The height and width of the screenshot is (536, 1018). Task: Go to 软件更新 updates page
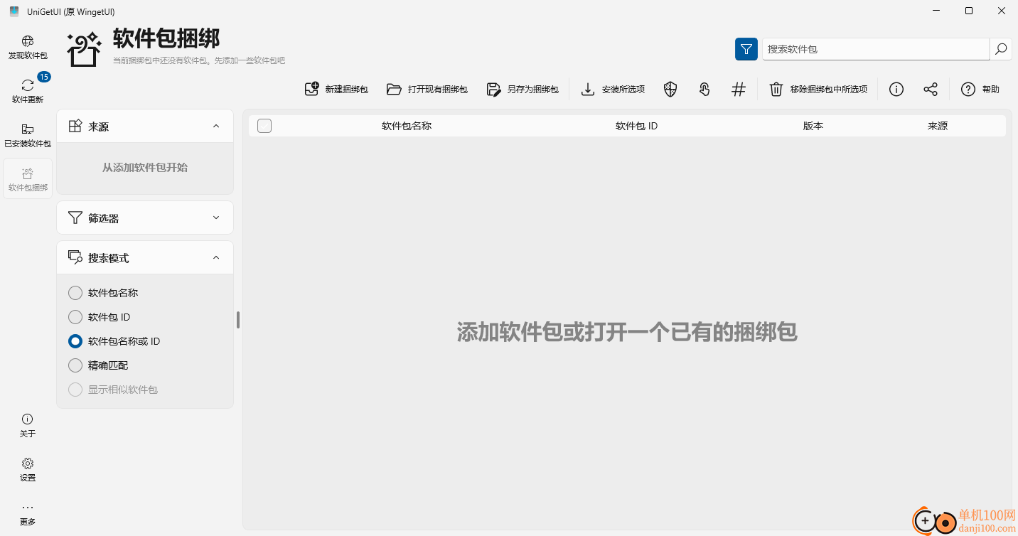pos(28,91)
